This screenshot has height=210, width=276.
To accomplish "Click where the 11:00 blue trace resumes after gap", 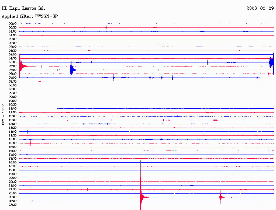I will [58, 108].
